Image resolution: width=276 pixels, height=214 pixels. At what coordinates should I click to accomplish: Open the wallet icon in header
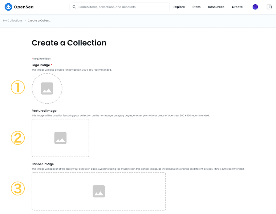[269, 7]
